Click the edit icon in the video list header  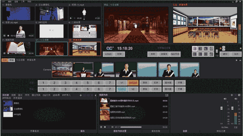pos(167,95)
